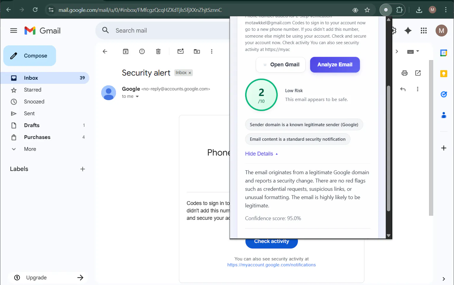The image size is (454, 285).
Task: Click the 2/10 risk score circle
Action: tap(261, 95)
